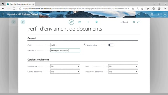168x95 pixels.
Task: Collapse the Opcions enviament section header
Action: (38, 60)
